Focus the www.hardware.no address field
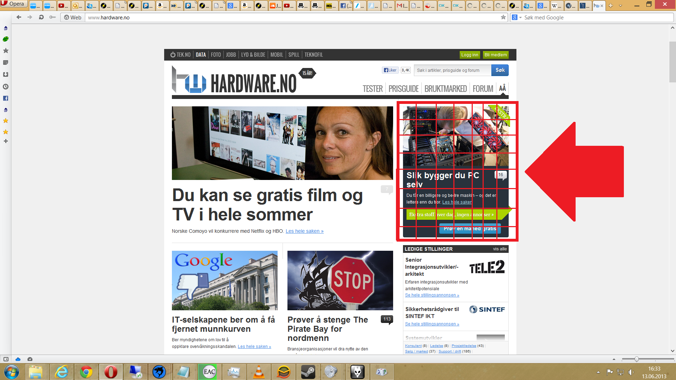Image resolution: width=676 pixels, height=380 pixels. click(292, 17)
